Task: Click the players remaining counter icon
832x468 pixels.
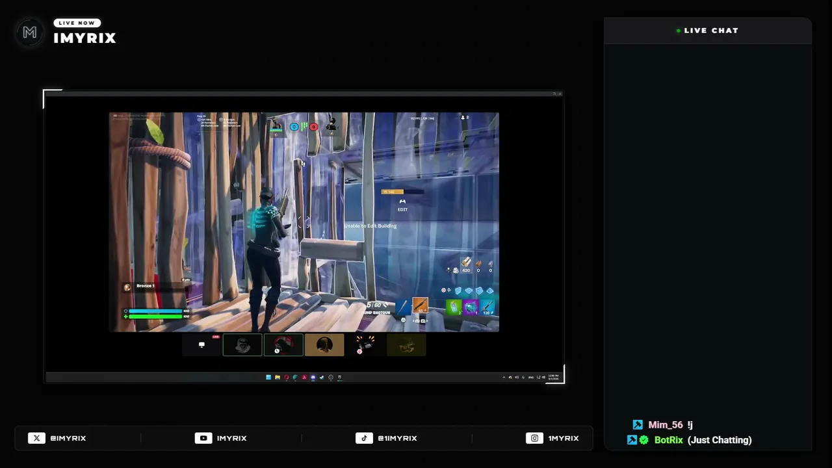Action: 464,118
